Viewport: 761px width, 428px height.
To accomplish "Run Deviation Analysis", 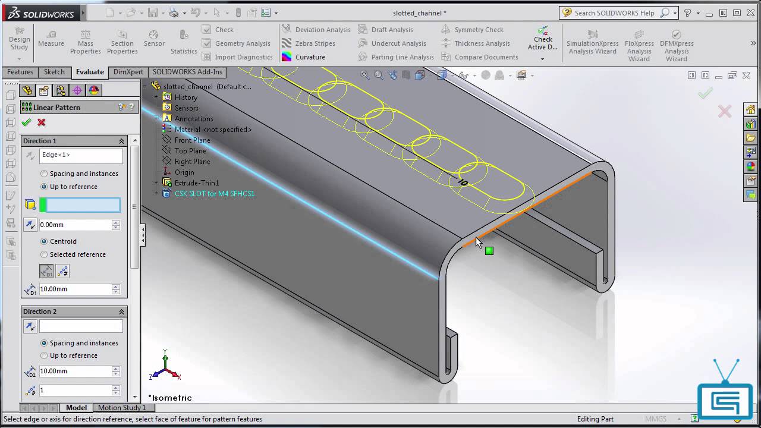I will [316, 30].
